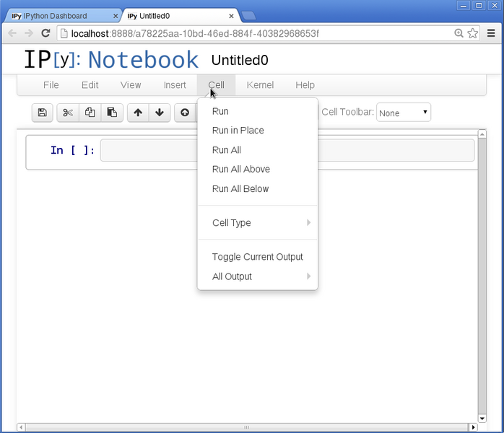Click the zoom magnifier icon in address bar

click(459, 33)
